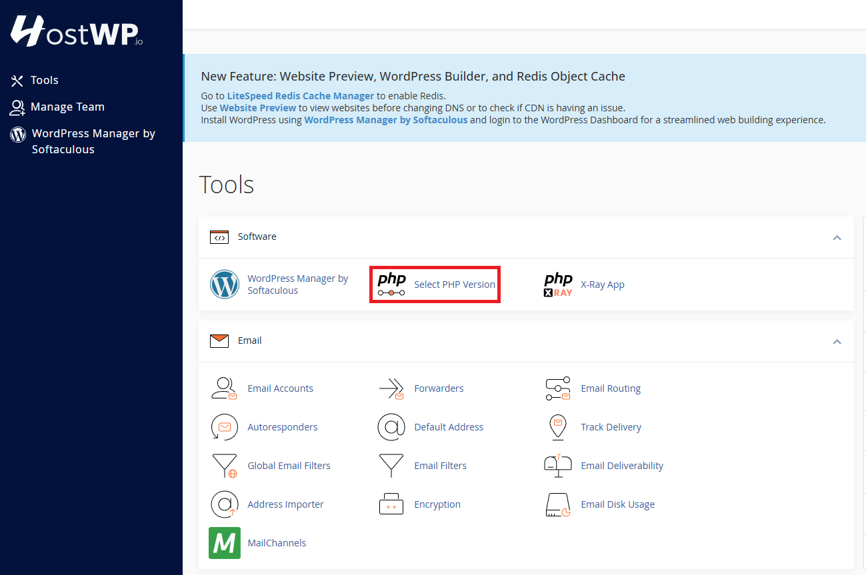Click the Track Delivery pin icon

point(558,427)
